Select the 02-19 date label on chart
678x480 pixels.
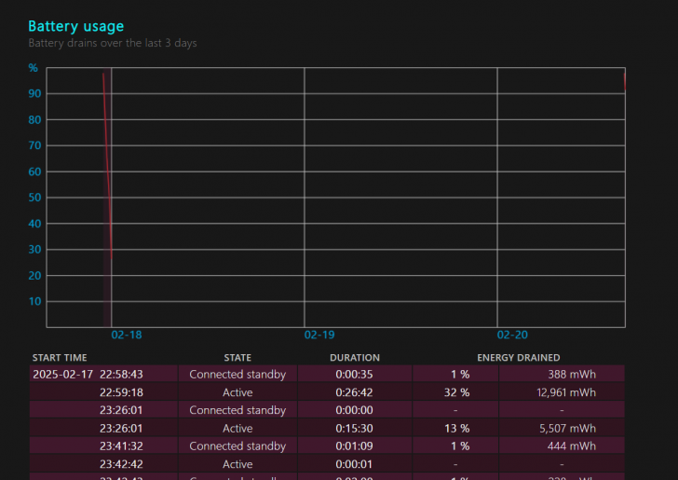click(x=319, y=335)
